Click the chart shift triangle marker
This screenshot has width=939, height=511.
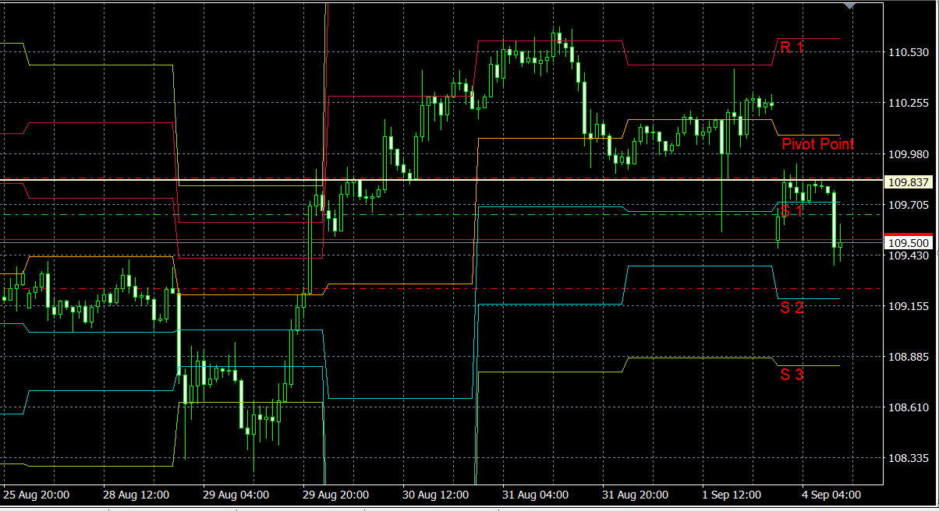tap(850, 5)
